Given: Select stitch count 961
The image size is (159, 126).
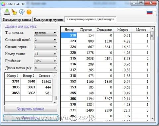Looking at the screenshot, I should point(44,93).
